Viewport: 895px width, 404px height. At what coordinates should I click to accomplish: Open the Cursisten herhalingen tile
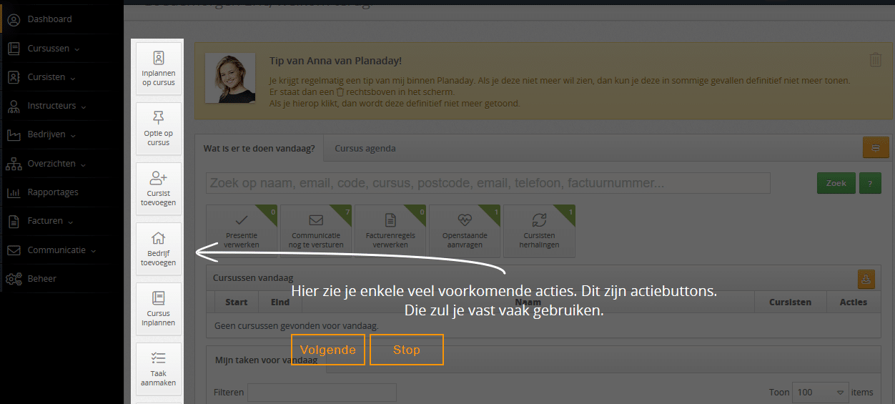[538, 231]
